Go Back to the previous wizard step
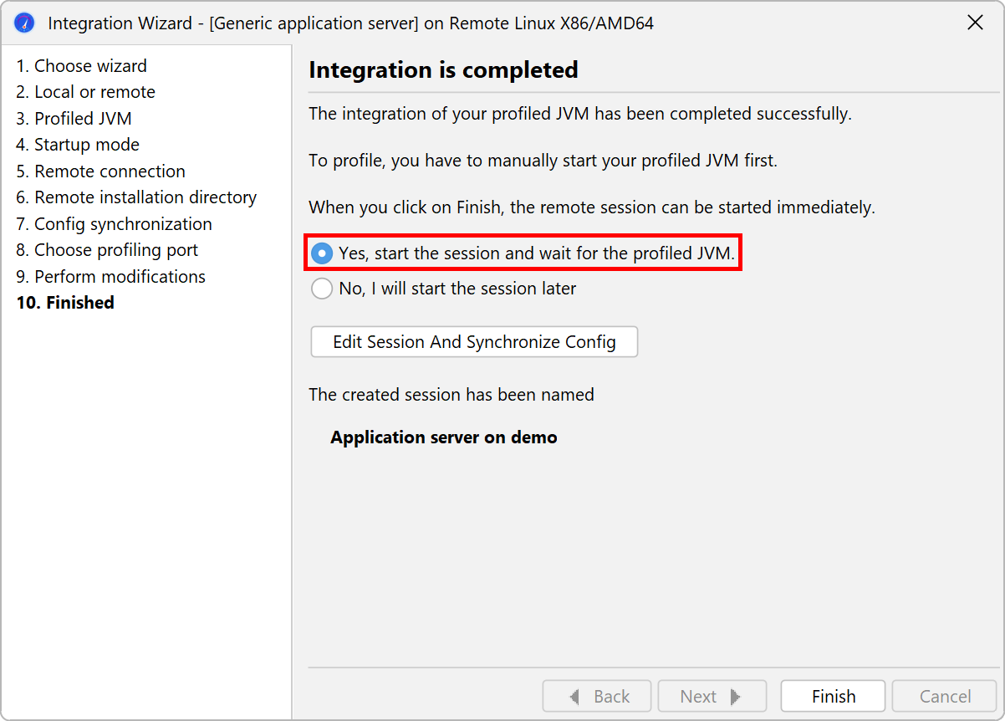The height and width of the screenshot is (721, 1005). pos(599,696)
